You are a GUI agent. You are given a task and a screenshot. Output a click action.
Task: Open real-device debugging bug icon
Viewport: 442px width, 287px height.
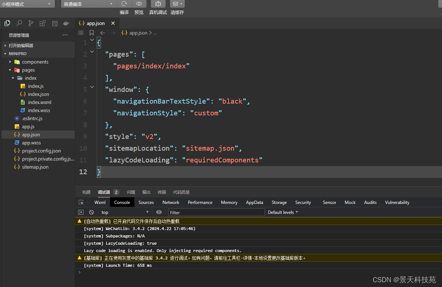158,4
